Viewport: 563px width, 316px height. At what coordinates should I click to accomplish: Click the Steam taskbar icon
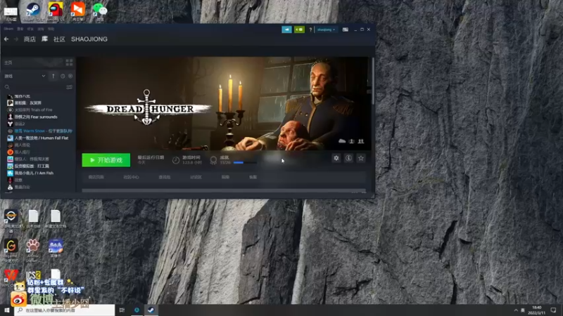pos(151,310)
